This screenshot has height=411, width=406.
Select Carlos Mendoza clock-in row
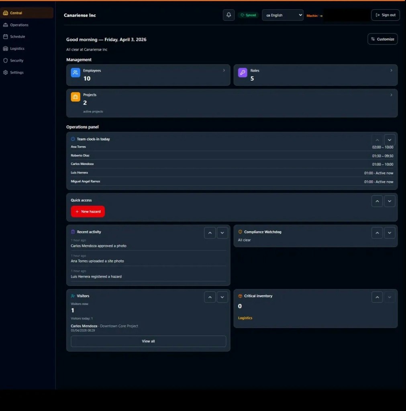[x=232, y=164]
